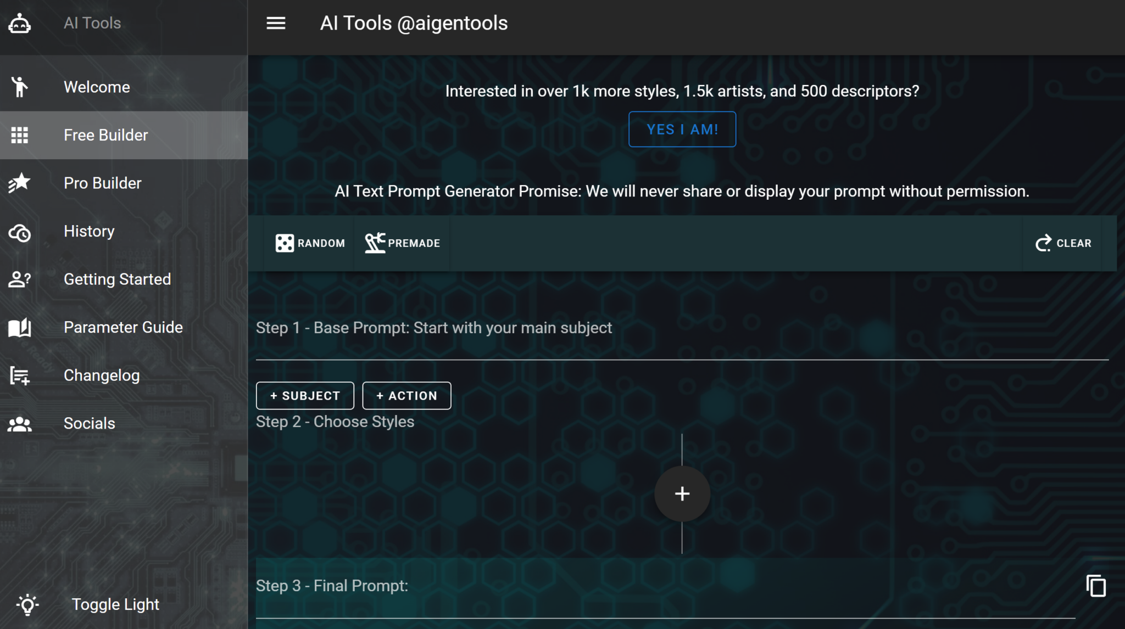Add a subject with + SUBJECT
Viewport: 1125px width, 629px height.
click(x=305, y=395)
